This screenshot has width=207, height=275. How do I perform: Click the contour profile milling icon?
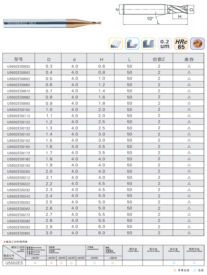116,44
